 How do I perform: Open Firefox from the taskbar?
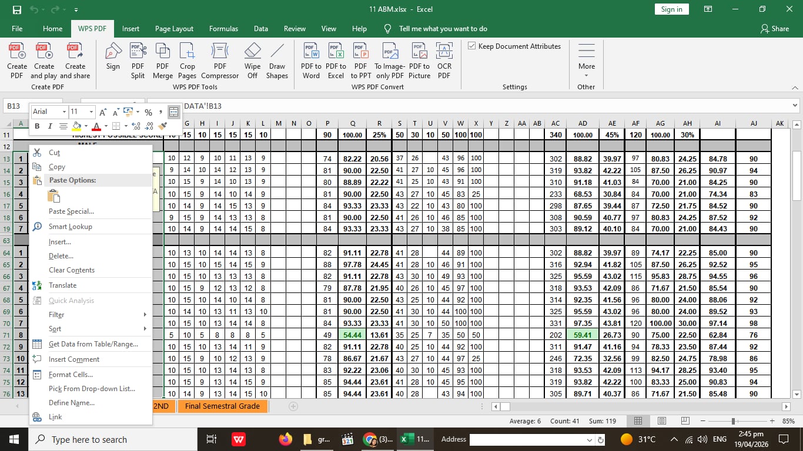click(x=286, y=439)
